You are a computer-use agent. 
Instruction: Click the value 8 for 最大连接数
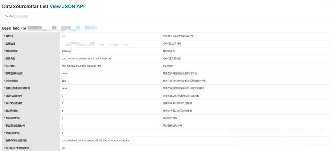click(x=62, y=111)
